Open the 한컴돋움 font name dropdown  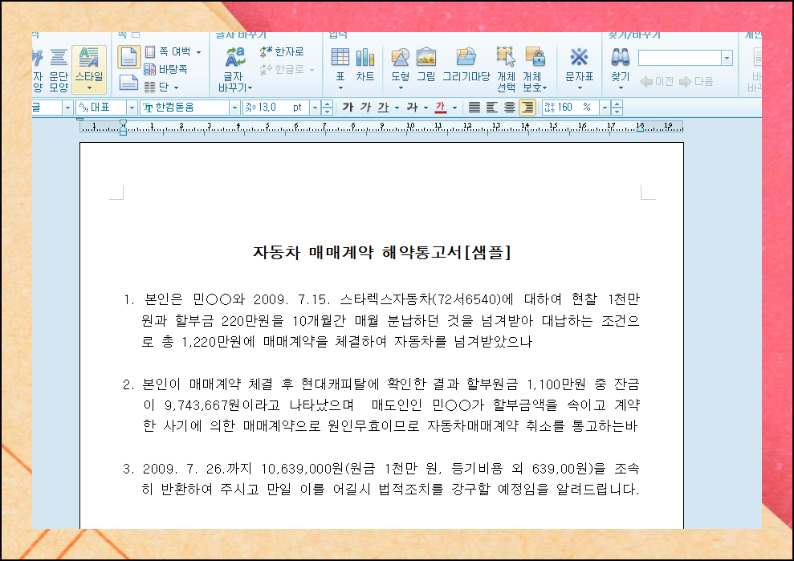click(x=234, y=108)
